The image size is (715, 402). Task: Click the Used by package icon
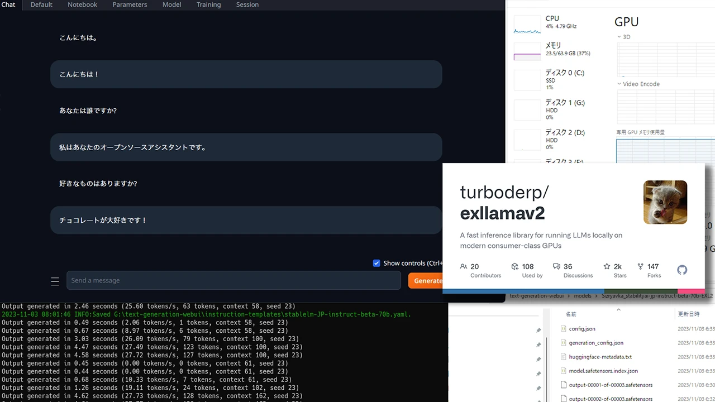[515, 267]
